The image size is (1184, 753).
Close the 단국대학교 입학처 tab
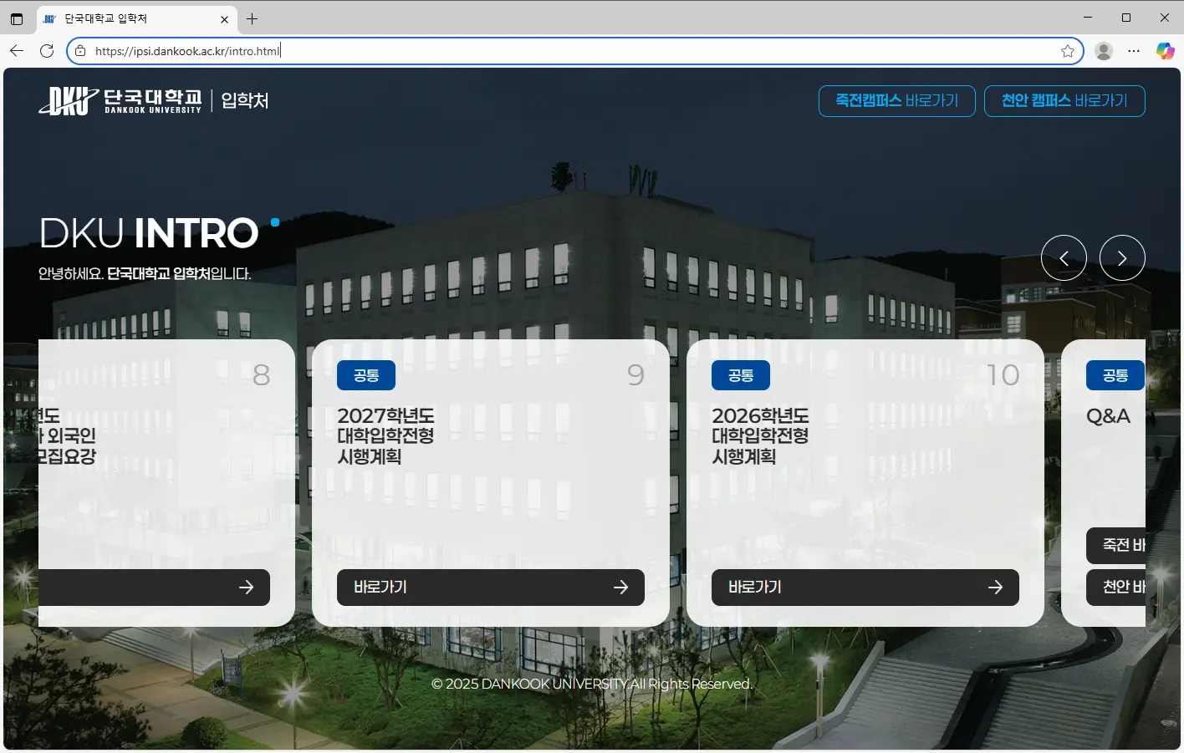click(224, 18)
